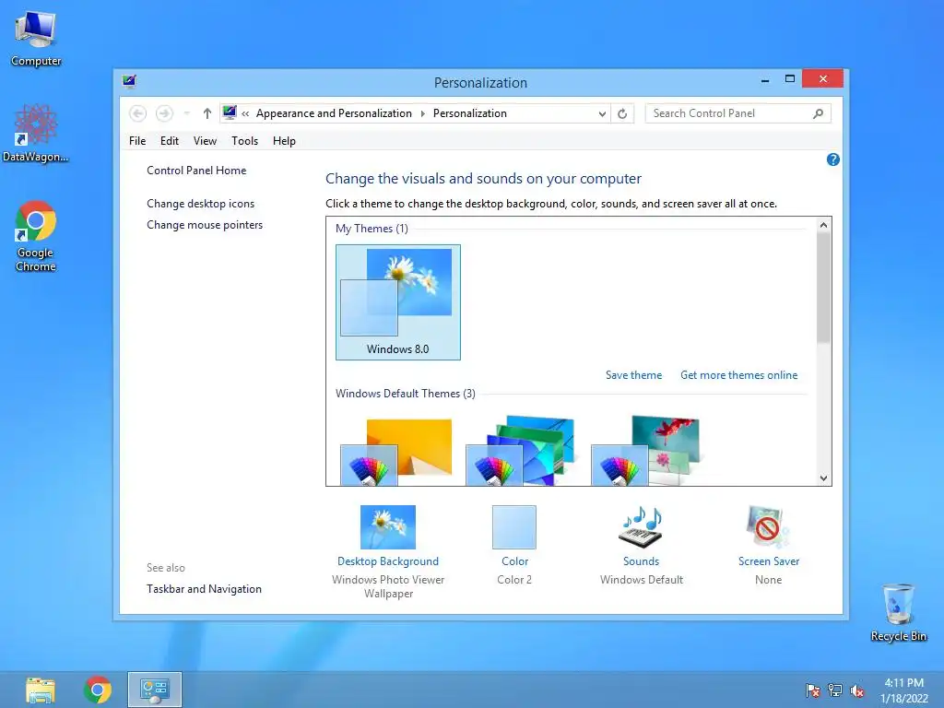
Task: Go back using the back arrow
Action: click(x=138, y=113)
